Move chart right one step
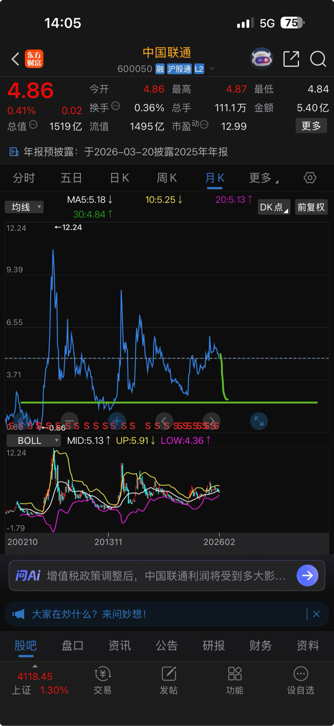334x726 pixels. tap(211, 421)
